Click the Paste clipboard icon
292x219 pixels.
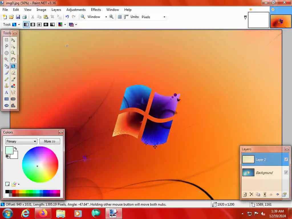[x=46, y=17]
